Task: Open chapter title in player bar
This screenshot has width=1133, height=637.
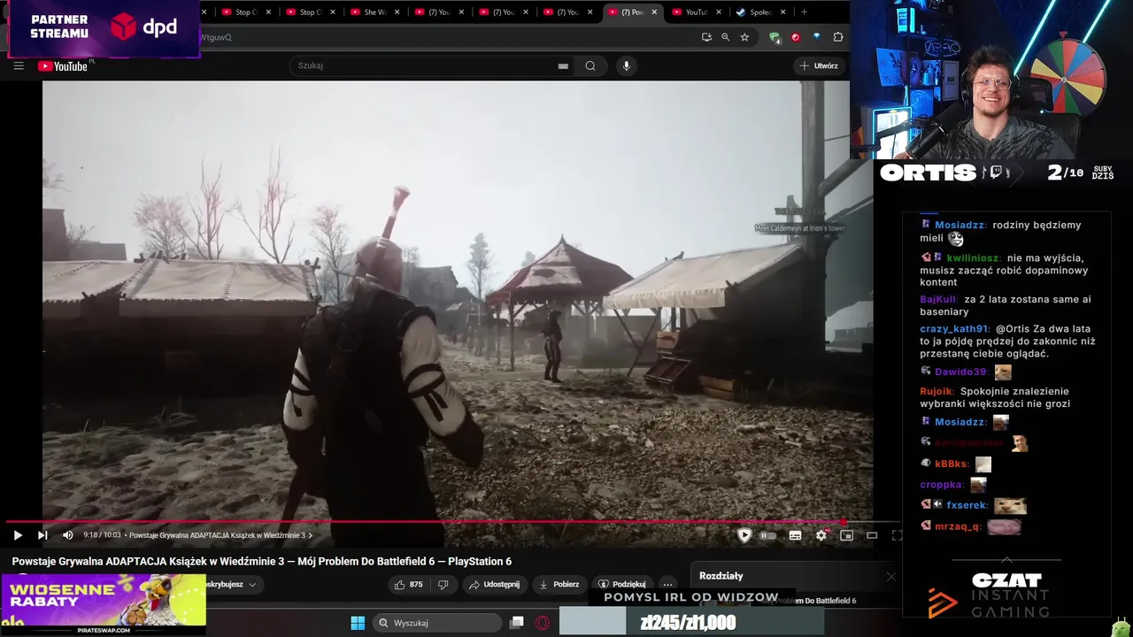Action: 220,535
